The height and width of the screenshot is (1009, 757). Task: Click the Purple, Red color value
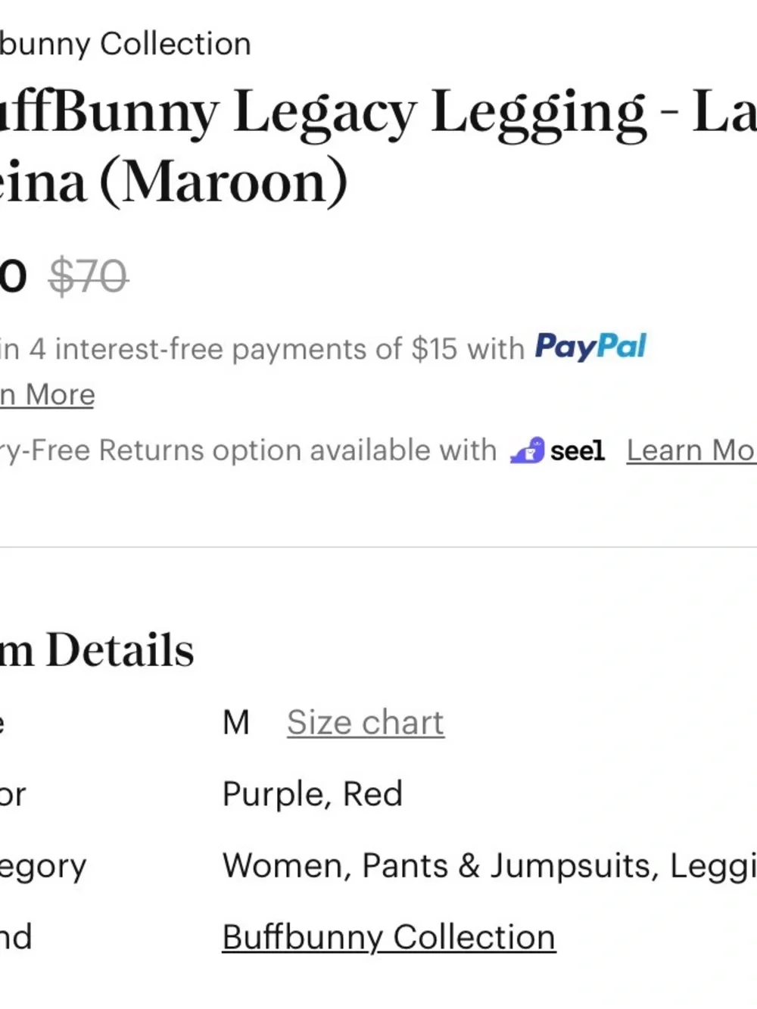312,794
